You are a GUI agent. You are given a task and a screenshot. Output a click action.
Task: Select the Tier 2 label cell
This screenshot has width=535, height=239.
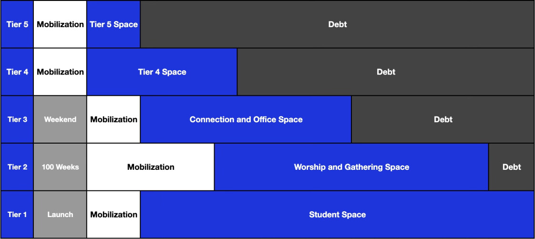point(17,167)
